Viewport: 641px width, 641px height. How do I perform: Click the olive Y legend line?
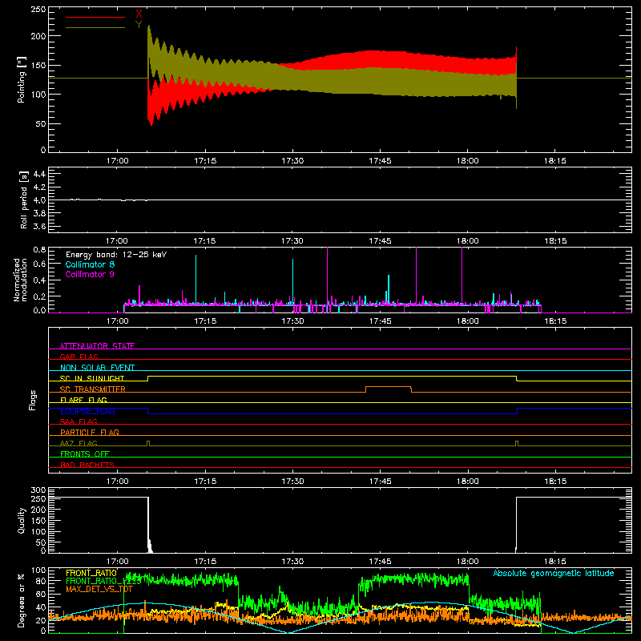coord(95,27)
